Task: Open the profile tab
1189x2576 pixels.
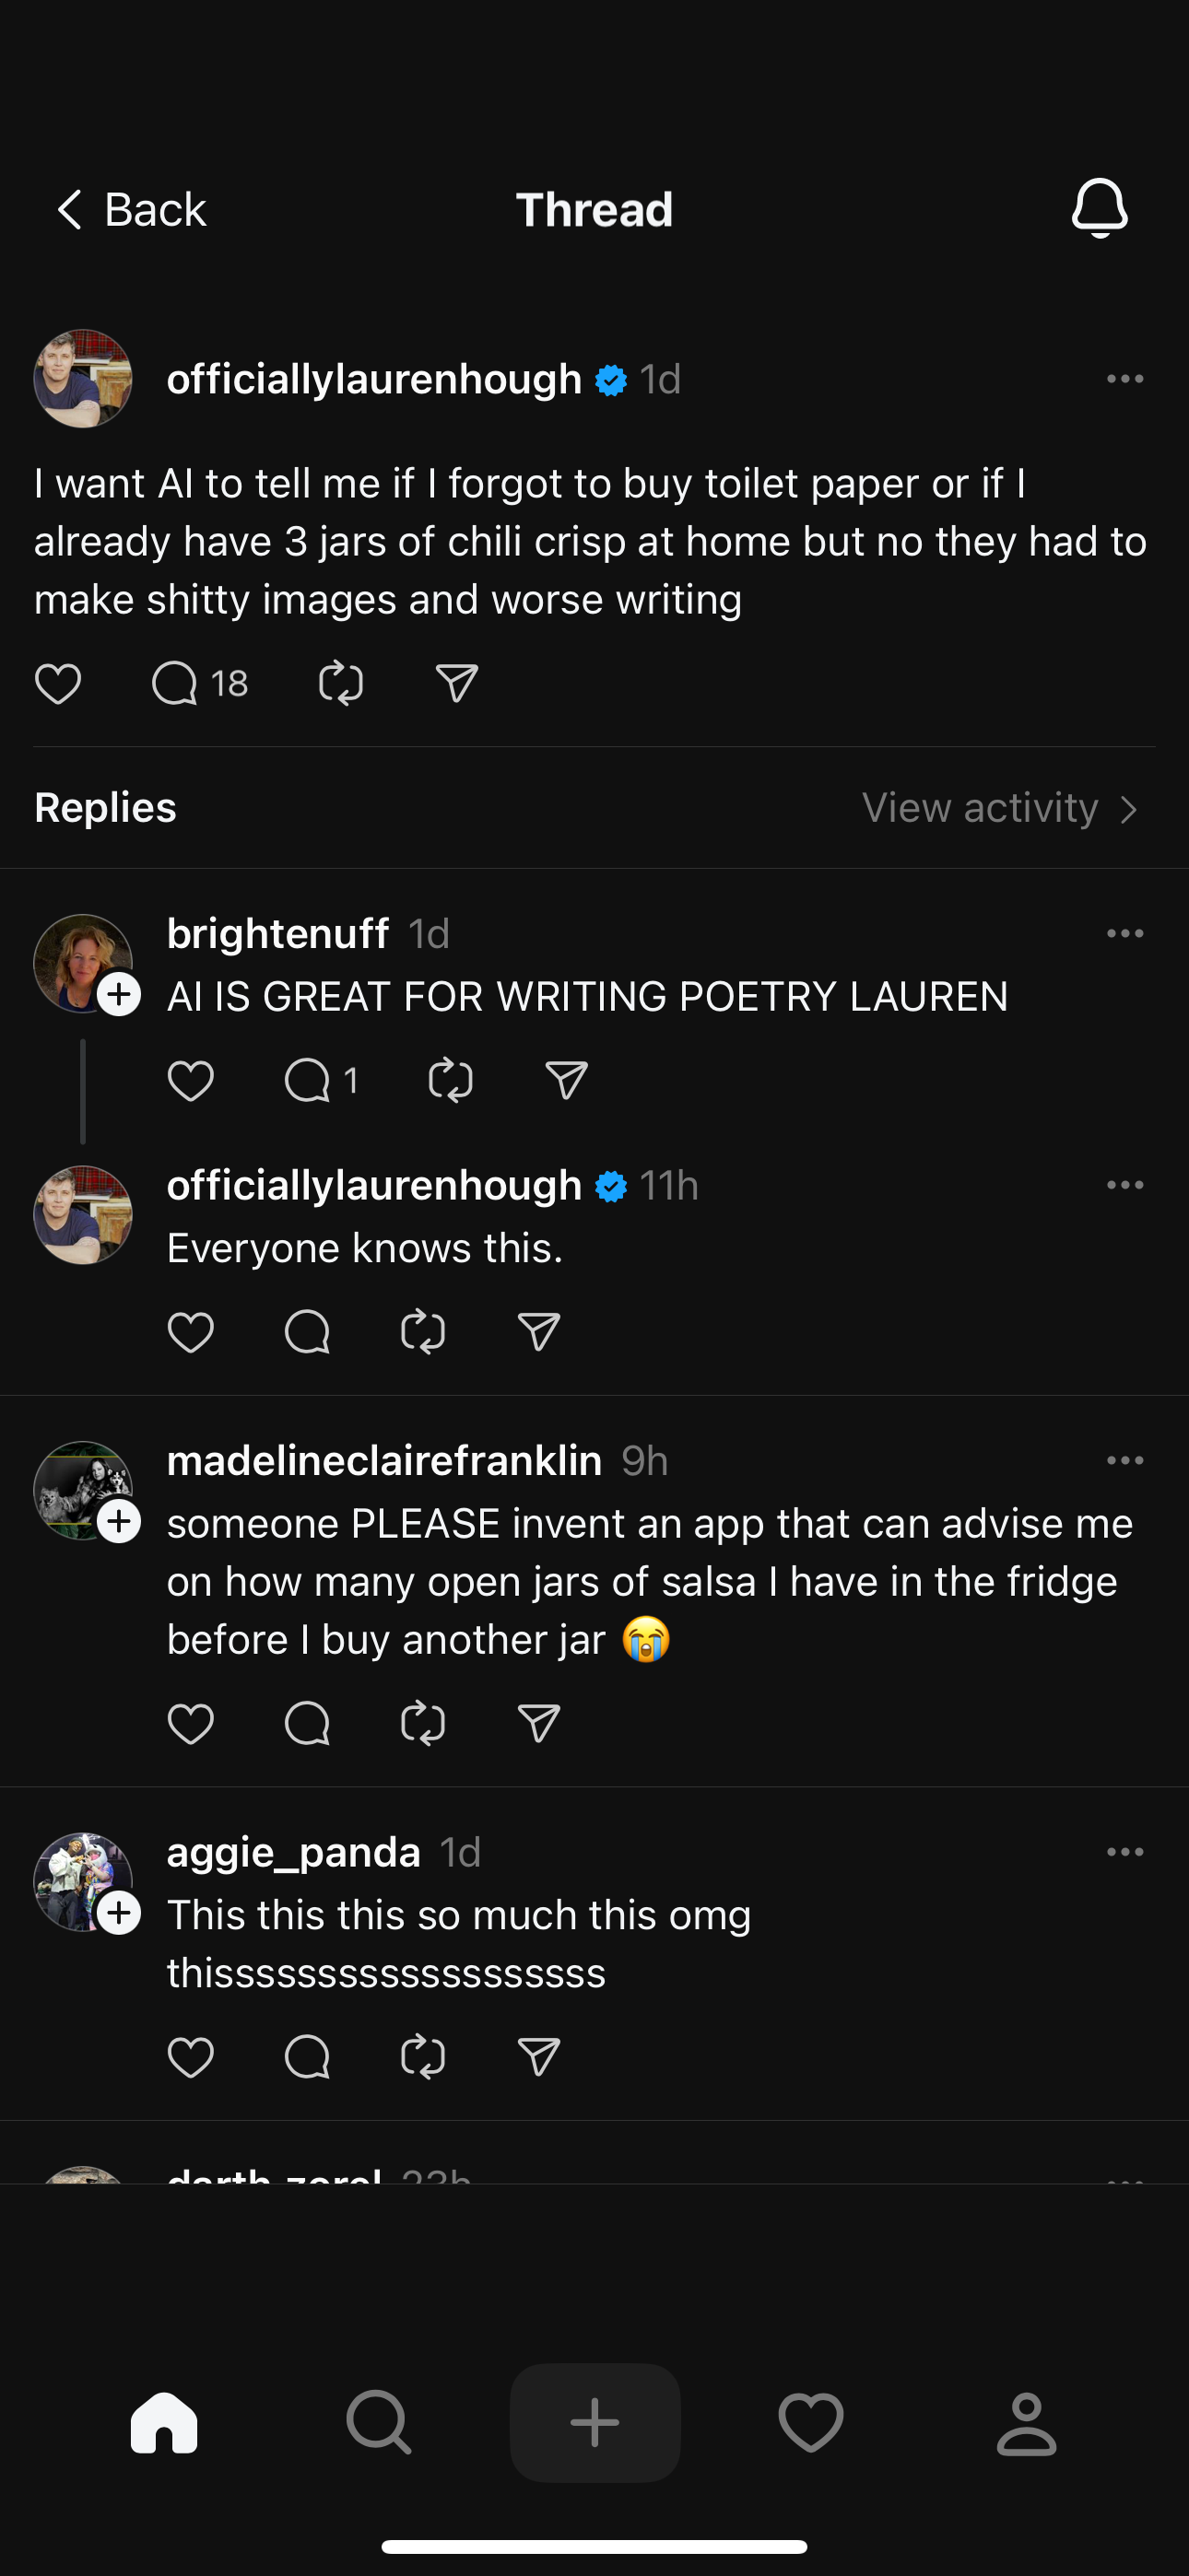Action: [1026, 2423]
